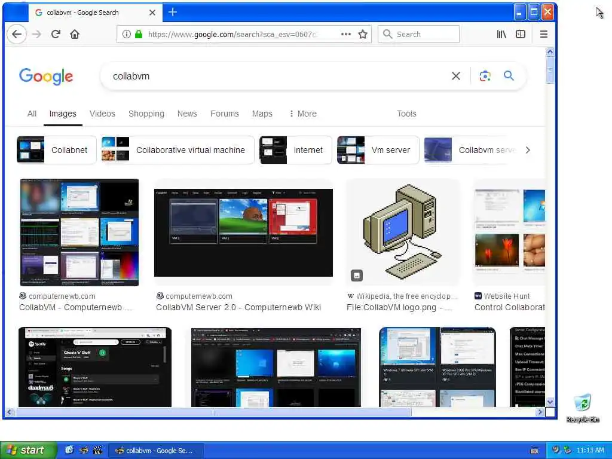Click vertical scrollbar up arrow

click(550, 52)
